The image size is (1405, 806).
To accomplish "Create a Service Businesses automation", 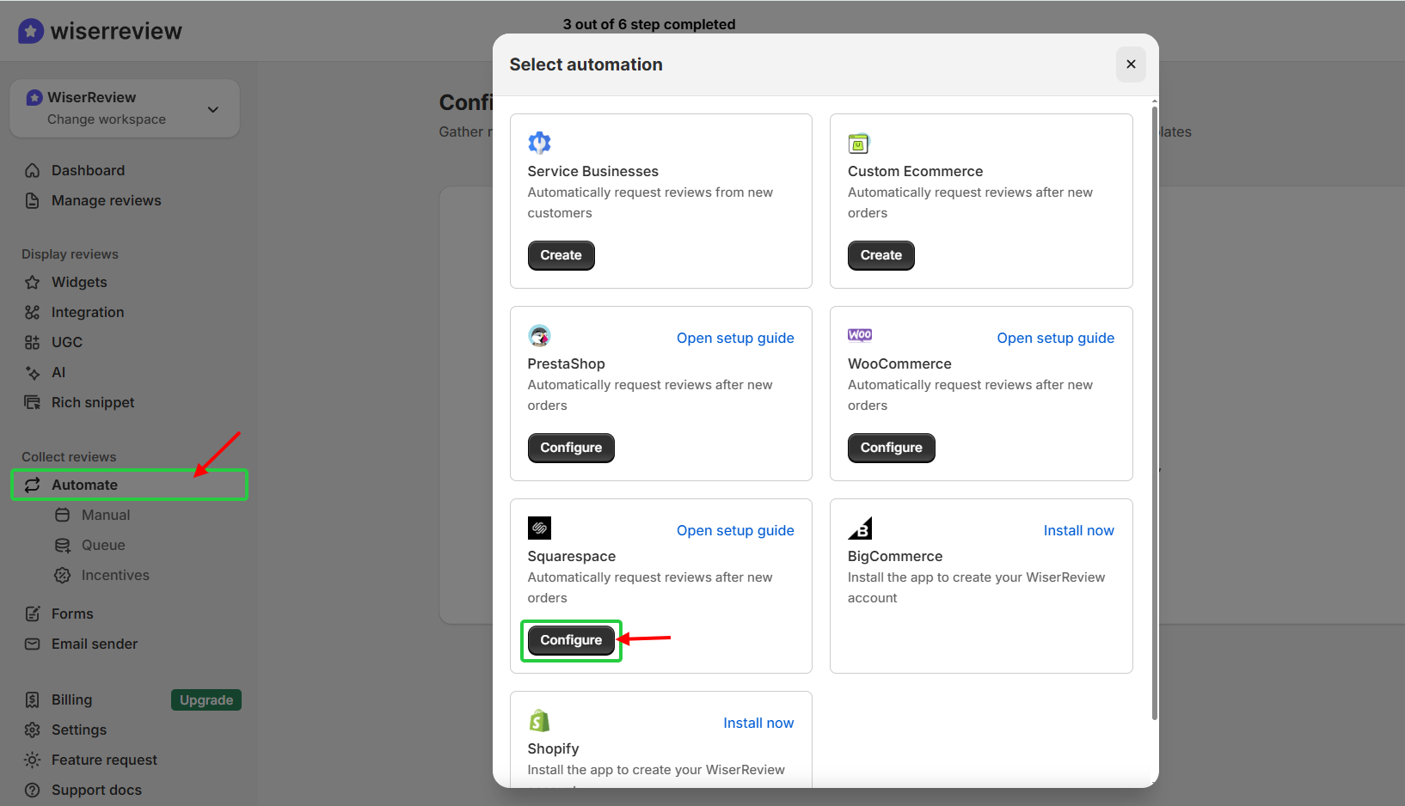I will (561, 255).
